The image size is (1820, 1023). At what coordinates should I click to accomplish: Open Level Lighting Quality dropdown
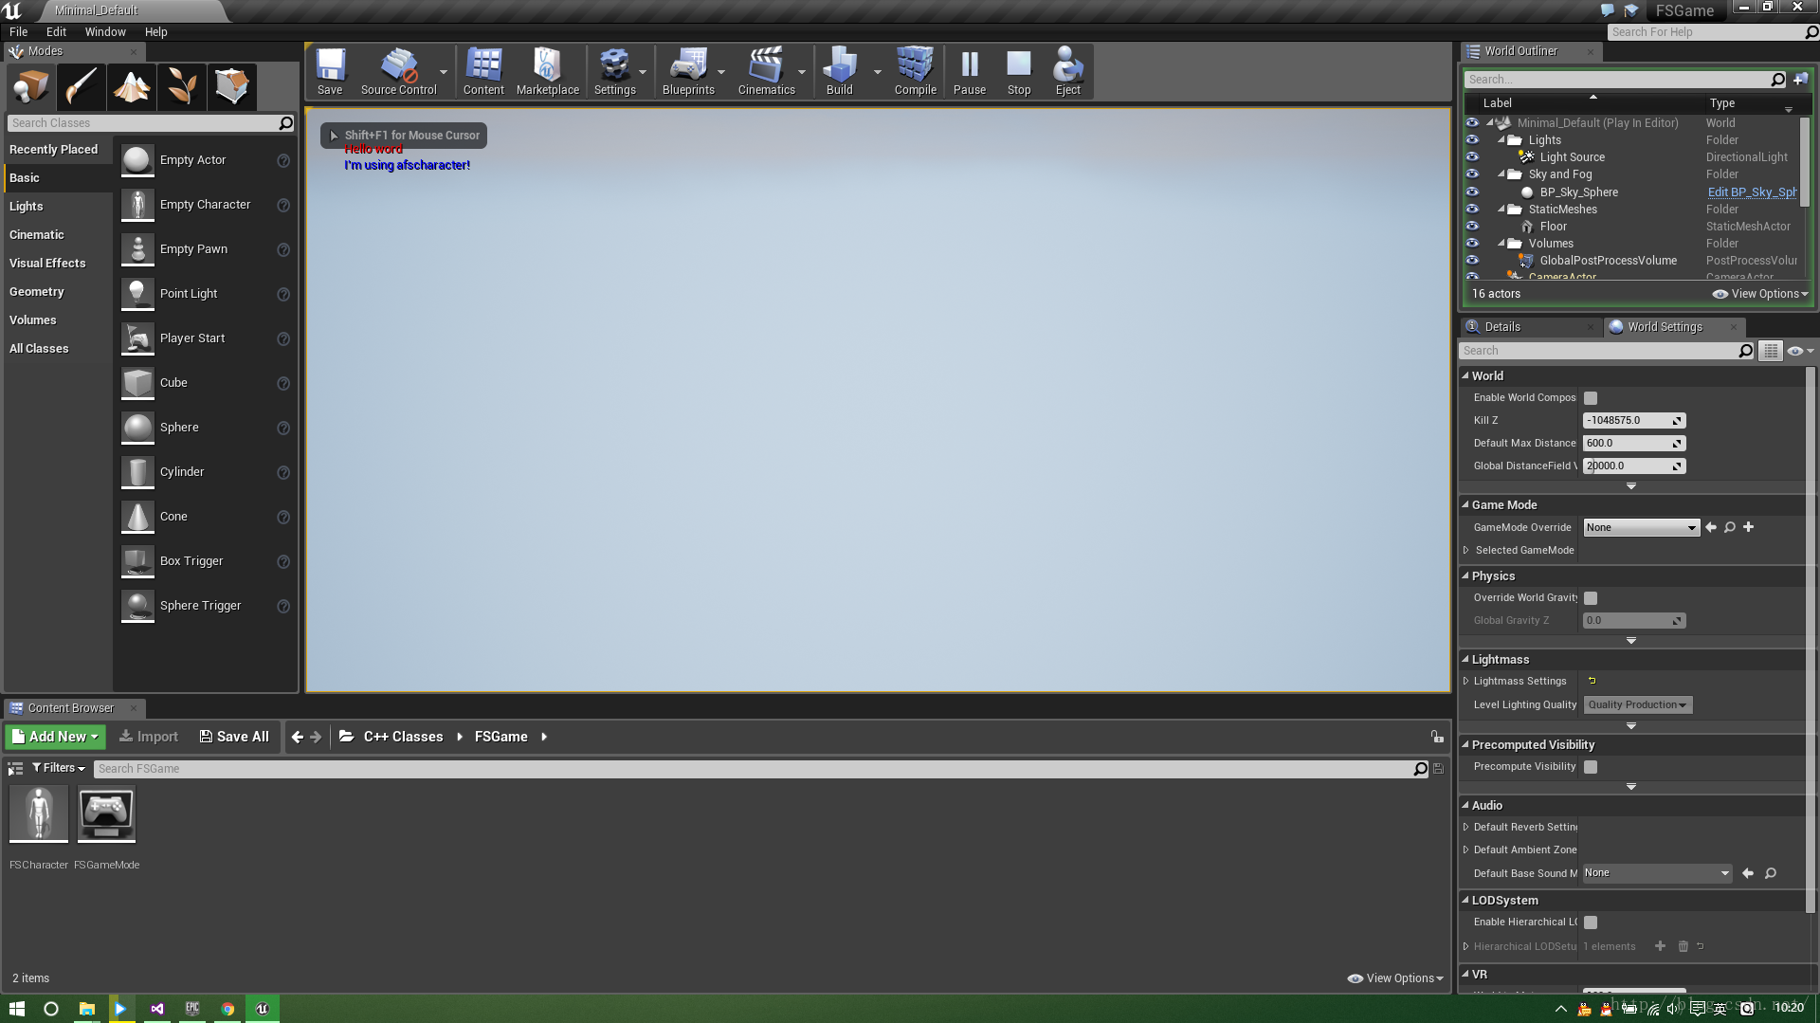coord(1637,705)
